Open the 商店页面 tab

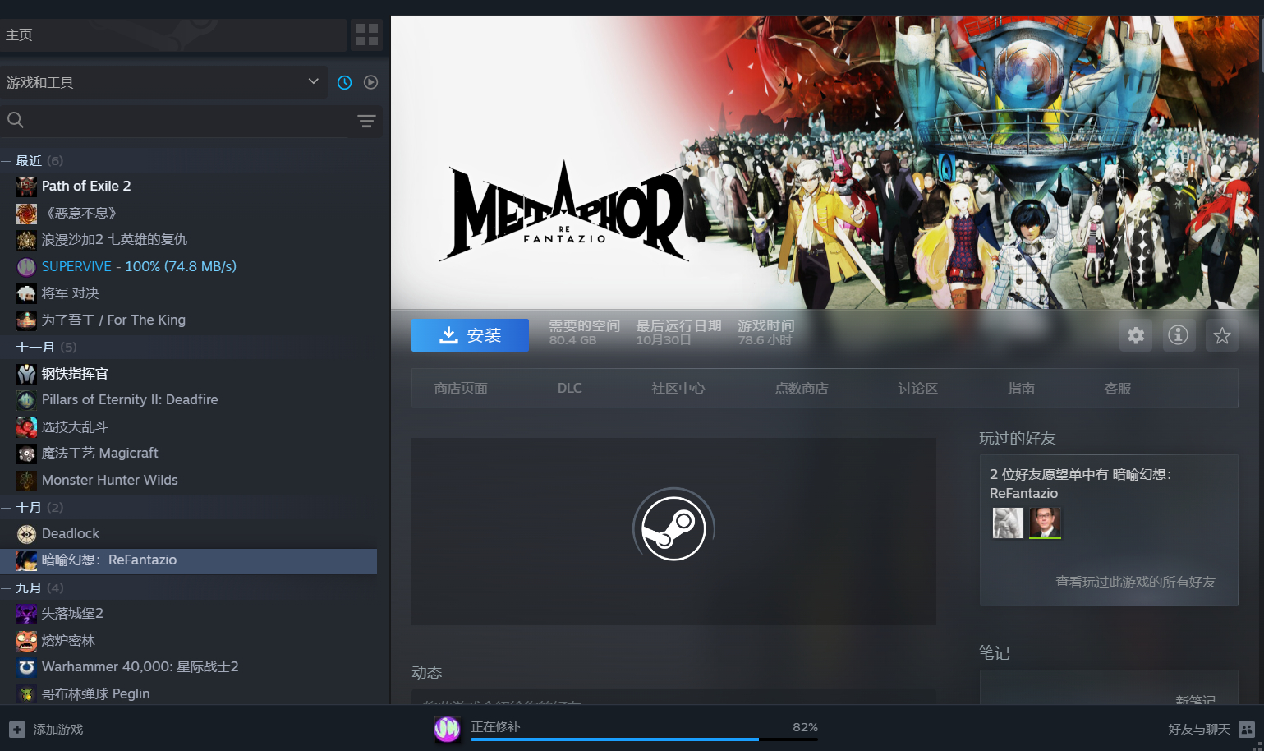[461, 388]
